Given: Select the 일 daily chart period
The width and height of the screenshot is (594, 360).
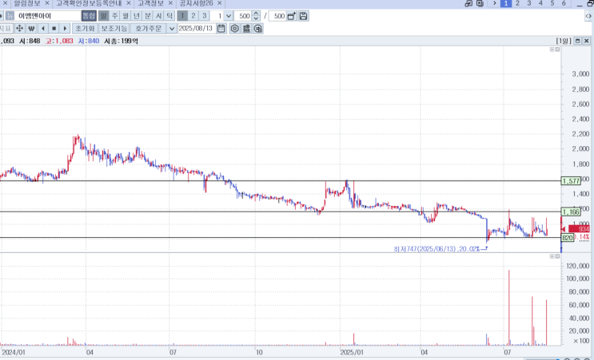Looking at the screenshot, I should (103, 16).
